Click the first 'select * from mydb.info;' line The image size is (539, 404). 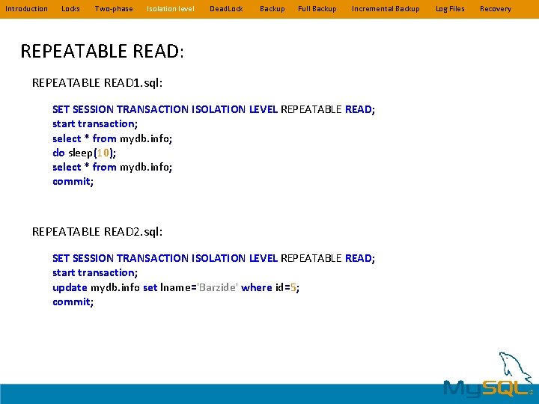click(x=112, y=138)
